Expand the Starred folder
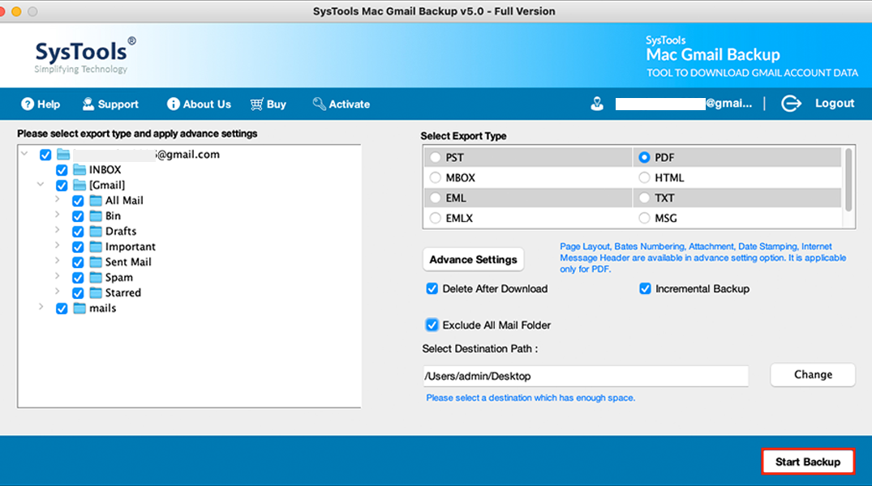The image size is (872, 486). click(58, 291)
